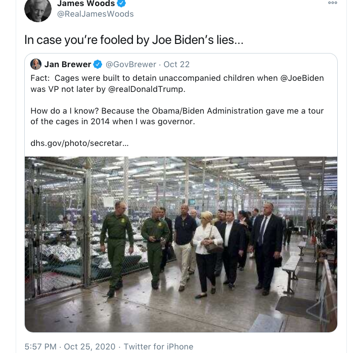Click the Twitter for iPhone source label

158,346
